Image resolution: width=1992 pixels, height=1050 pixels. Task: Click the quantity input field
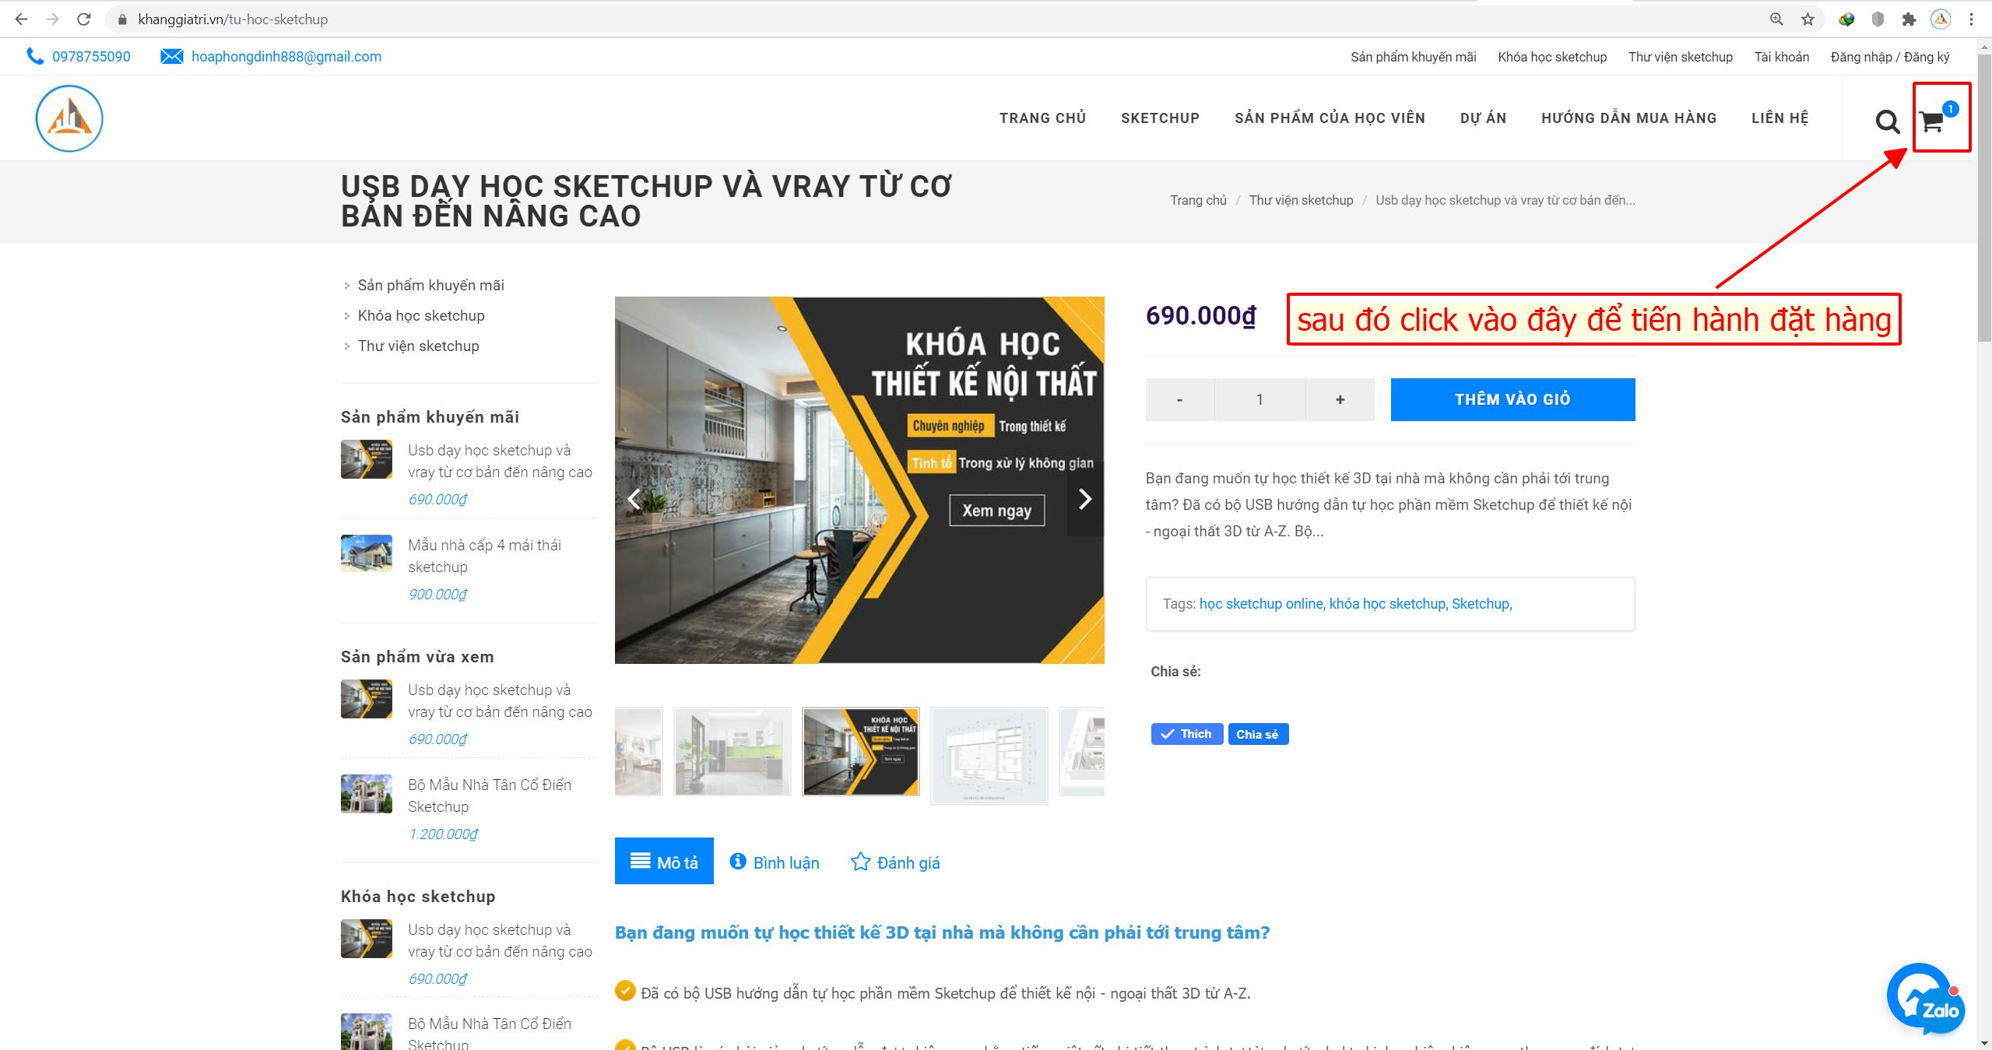(x=1259, y=399)
